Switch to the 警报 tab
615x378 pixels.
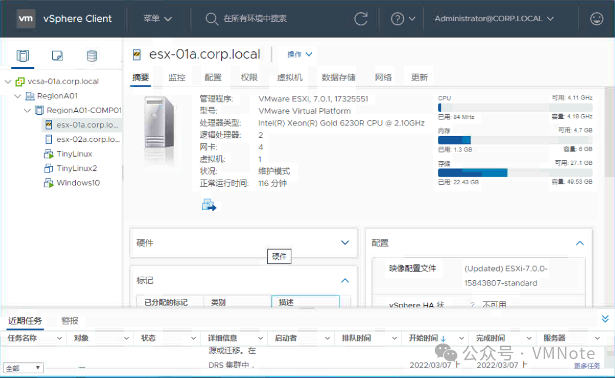coord(70,321)
